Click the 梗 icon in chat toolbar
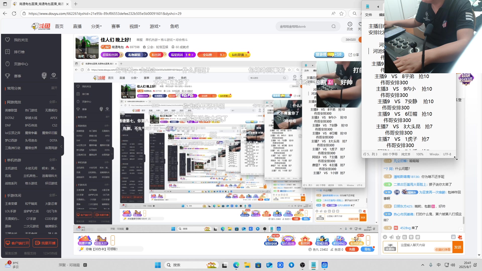Screen dimensions: 482x271 (x=418, y=237)
